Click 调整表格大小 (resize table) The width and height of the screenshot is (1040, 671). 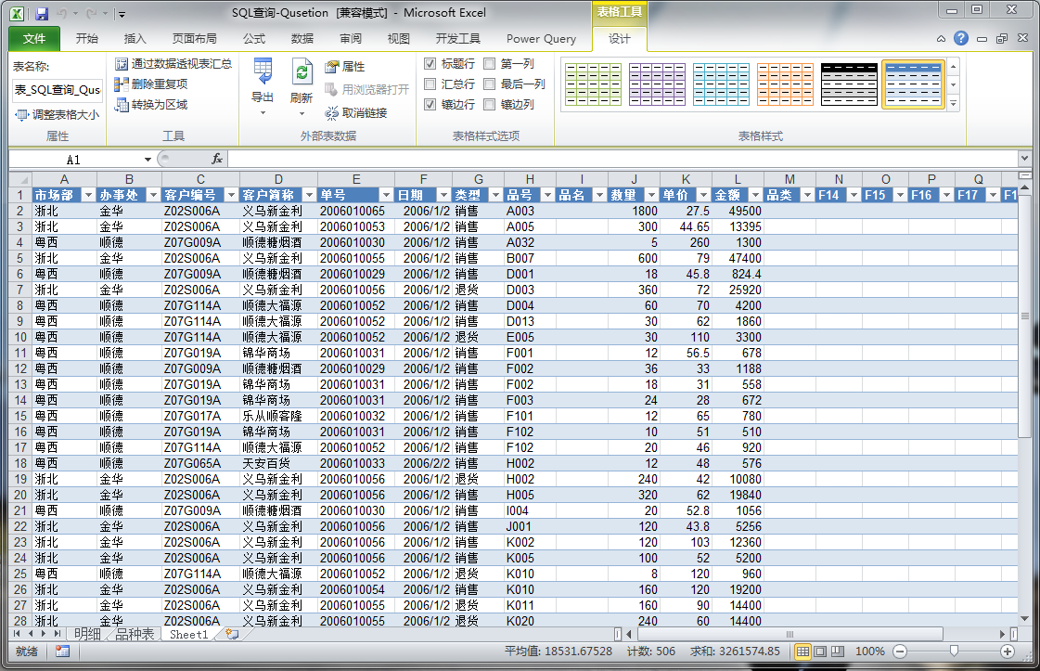[x=58, y=115]
